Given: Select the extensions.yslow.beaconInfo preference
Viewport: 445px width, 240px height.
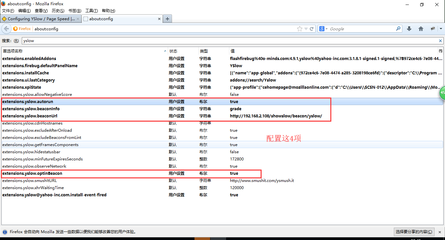Looking at the screenshot, I should tap(222, 109).
